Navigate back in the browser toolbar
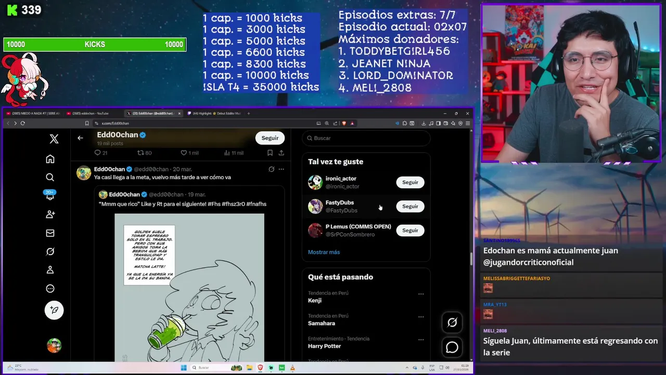This screenshot has width=666, height=375. click(8, 123)
